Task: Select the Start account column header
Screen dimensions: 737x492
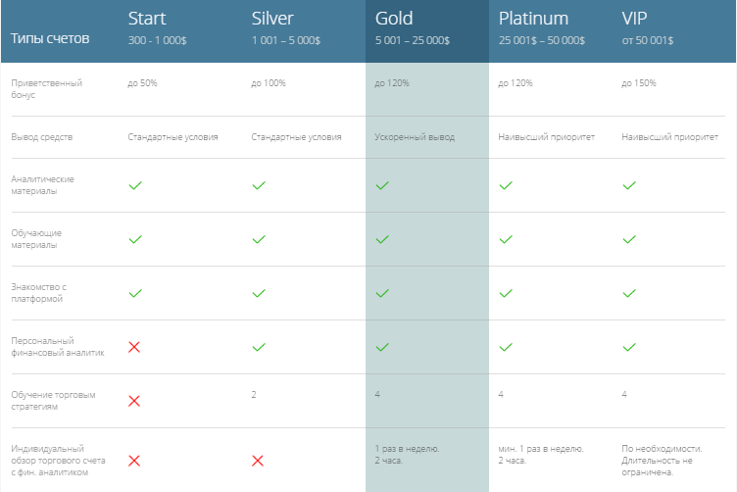Action: pyautogui.click(x=157, y=27)
